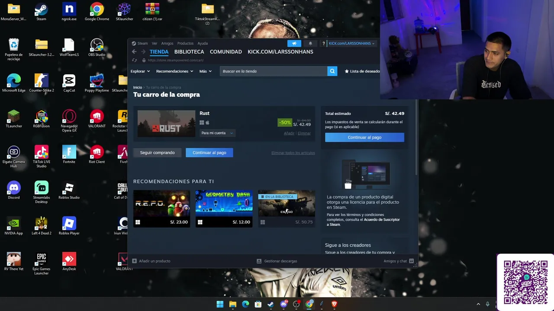Viewport: 554px width, 311px height.
Task: Go forward with the Steam forward arrow
Action: click(x=144, y=52)
